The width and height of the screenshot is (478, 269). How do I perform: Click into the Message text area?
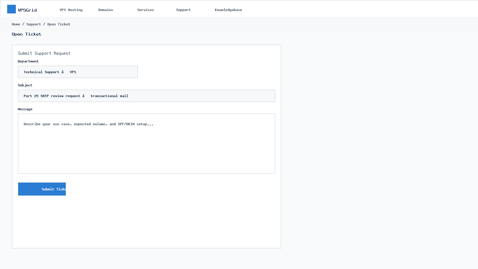pyautogui.click(x=146, y=144)
